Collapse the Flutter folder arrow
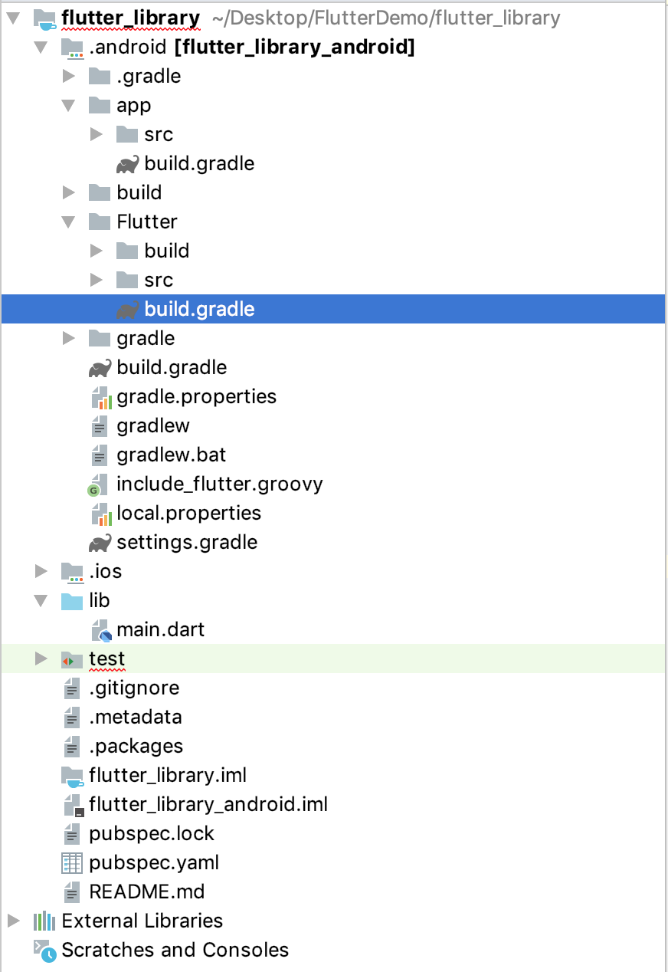This screenshot has height=972, width=668. tap(69, 222)
